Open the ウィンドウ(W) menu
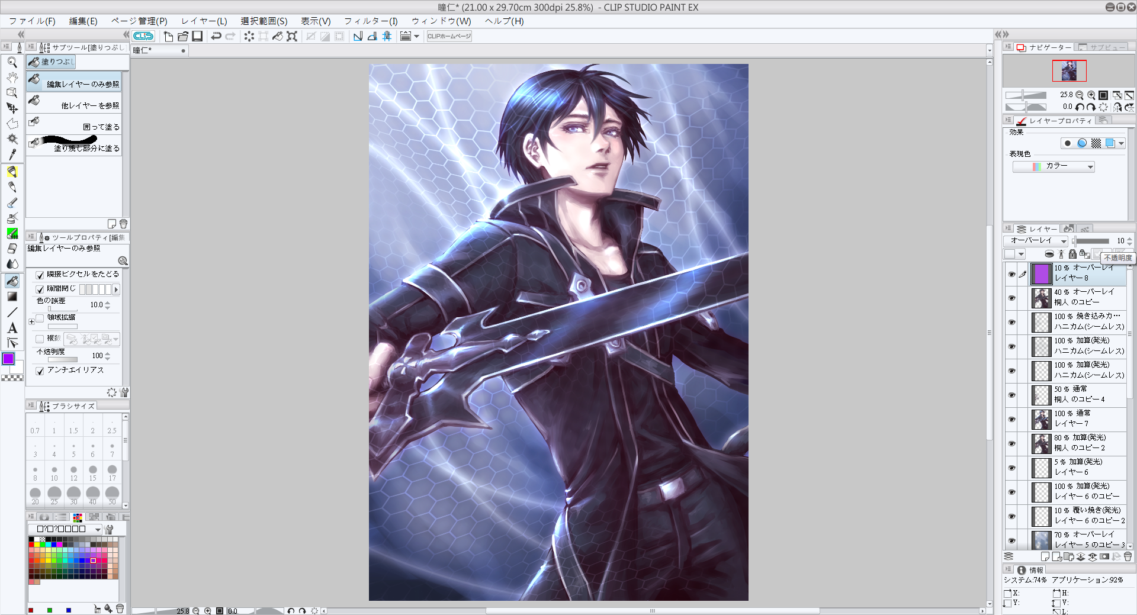This screenshot has height=615, width=1137. point(441,21)
